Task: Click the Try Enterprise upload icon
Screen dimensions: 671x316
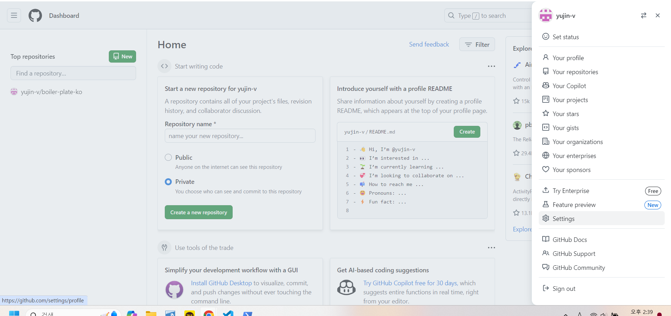Action: 545,190
